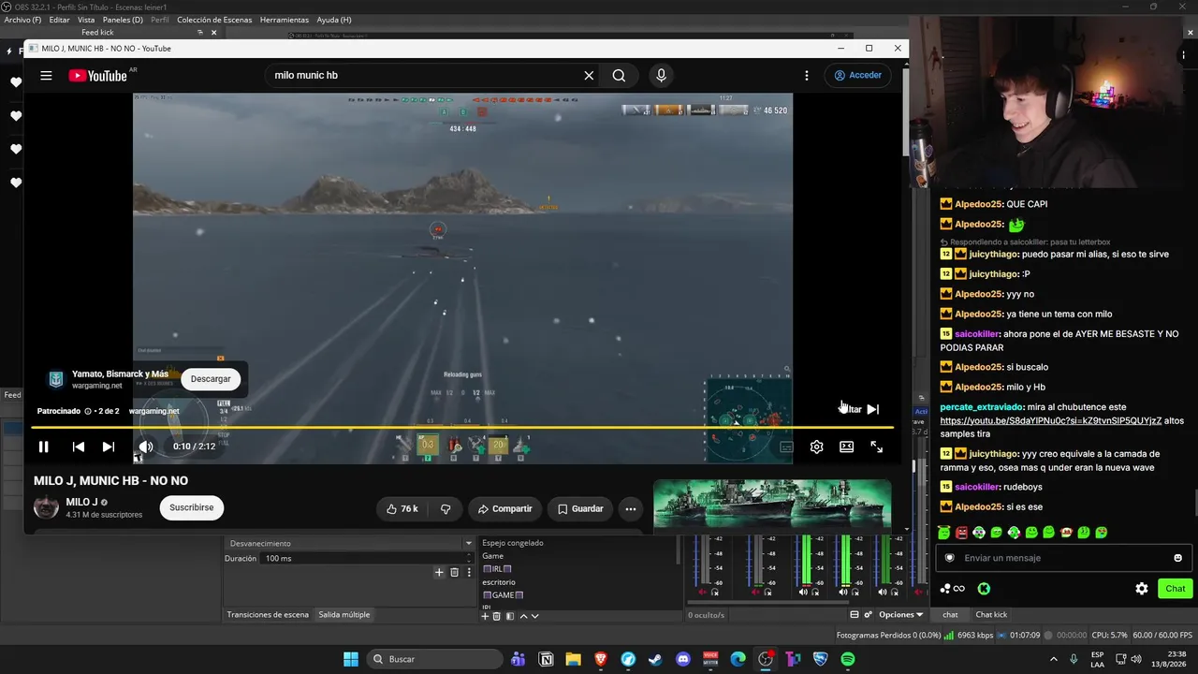Move the scene down with the arrow
The image size is (1198, 674).
[534, 616]
